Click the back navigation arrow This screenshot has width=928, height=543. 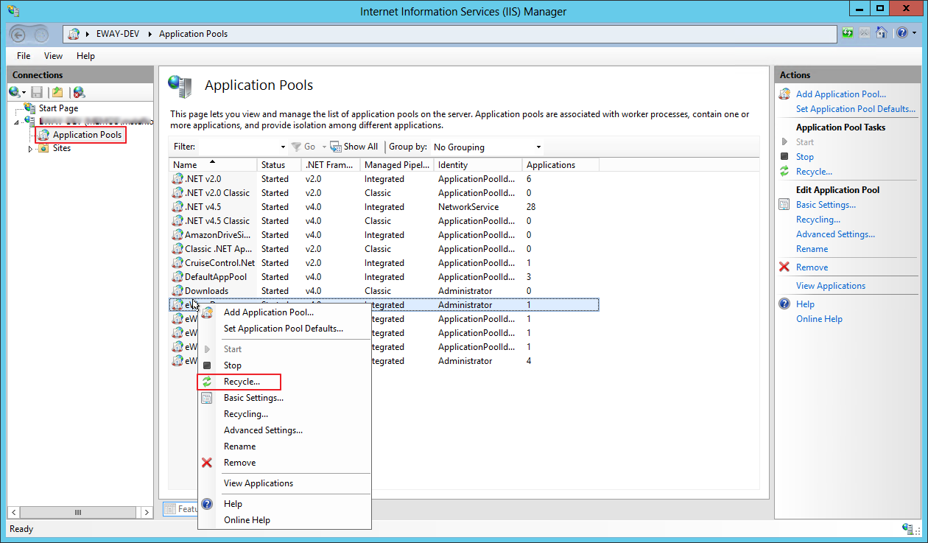coord(18,34)
